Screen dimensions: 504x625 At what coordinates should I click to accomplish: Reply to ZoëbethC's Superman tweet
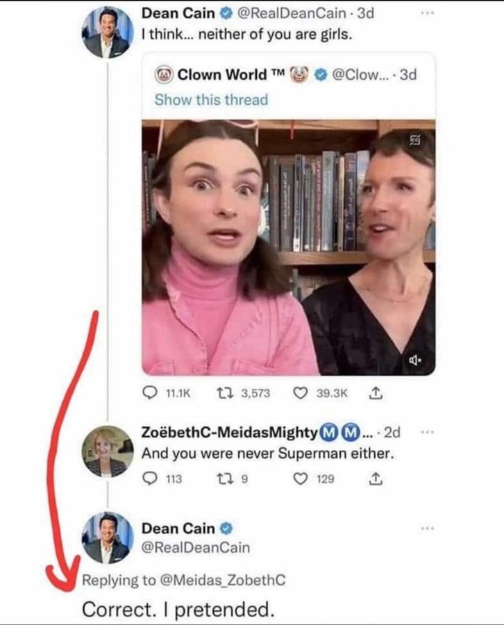tap(151, 478)
